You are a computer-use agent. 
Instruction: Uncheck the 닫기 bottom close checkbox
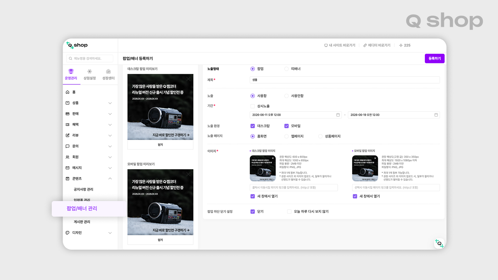(x=253, y=212)
